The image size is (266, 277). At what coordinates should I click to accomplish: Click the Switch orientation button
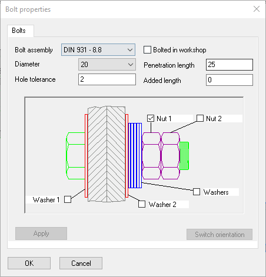point(220,235)
